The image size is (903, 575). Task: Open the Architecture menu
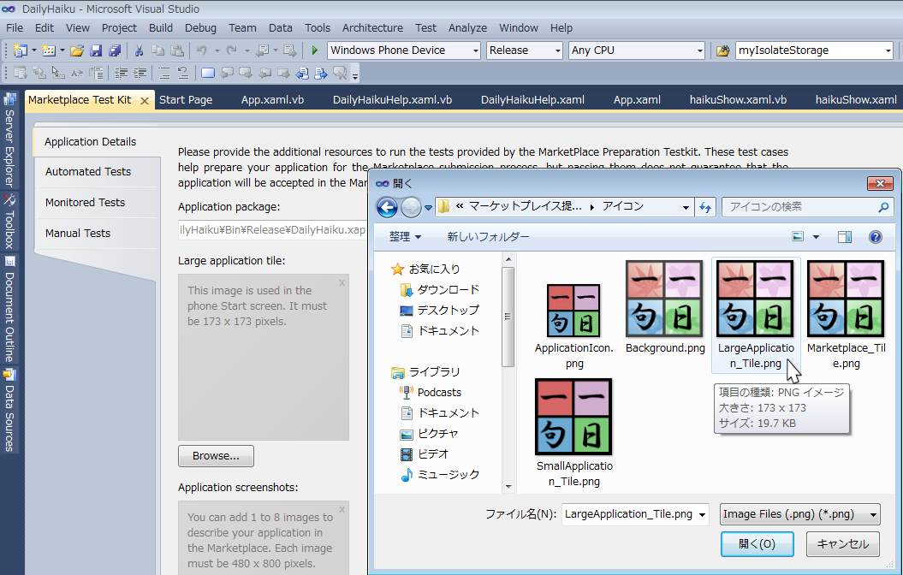(372, 27)
